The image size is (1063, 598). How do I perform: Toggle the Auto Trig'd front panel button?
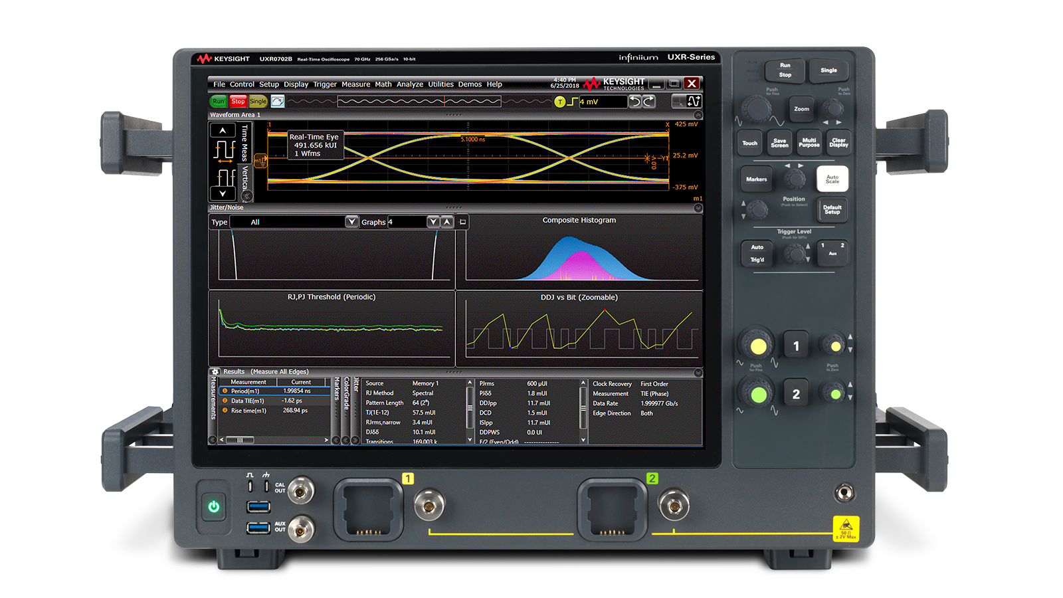[757, 254]
